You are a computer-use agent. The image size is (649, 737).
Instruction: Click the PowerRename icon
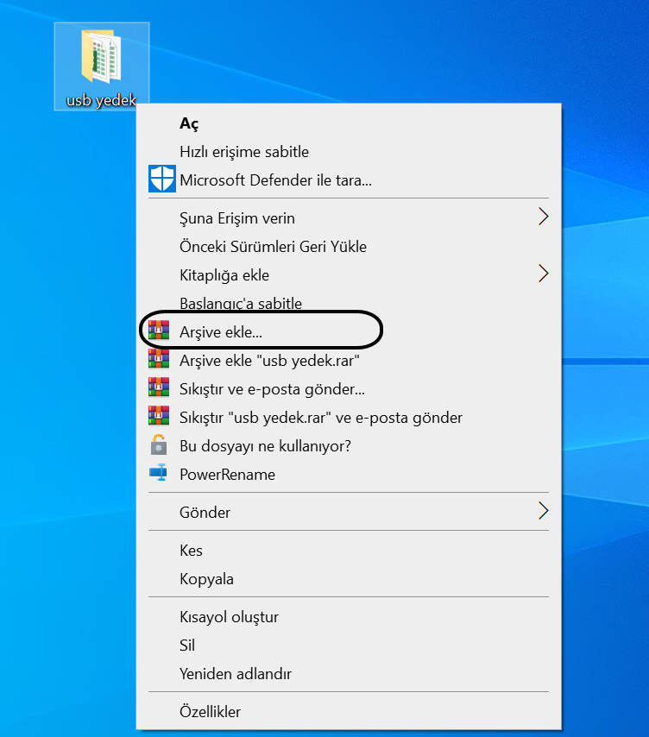pyautogui.click(x=158, y=474)
